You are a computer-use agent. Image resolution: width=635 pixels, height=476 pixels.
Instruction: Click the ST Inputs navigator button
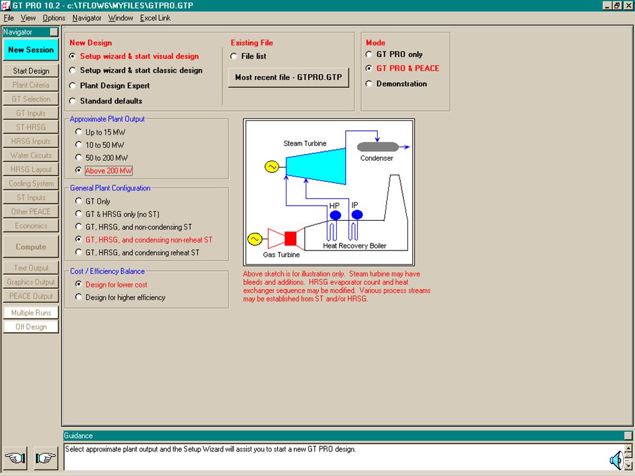click(31, 198)
